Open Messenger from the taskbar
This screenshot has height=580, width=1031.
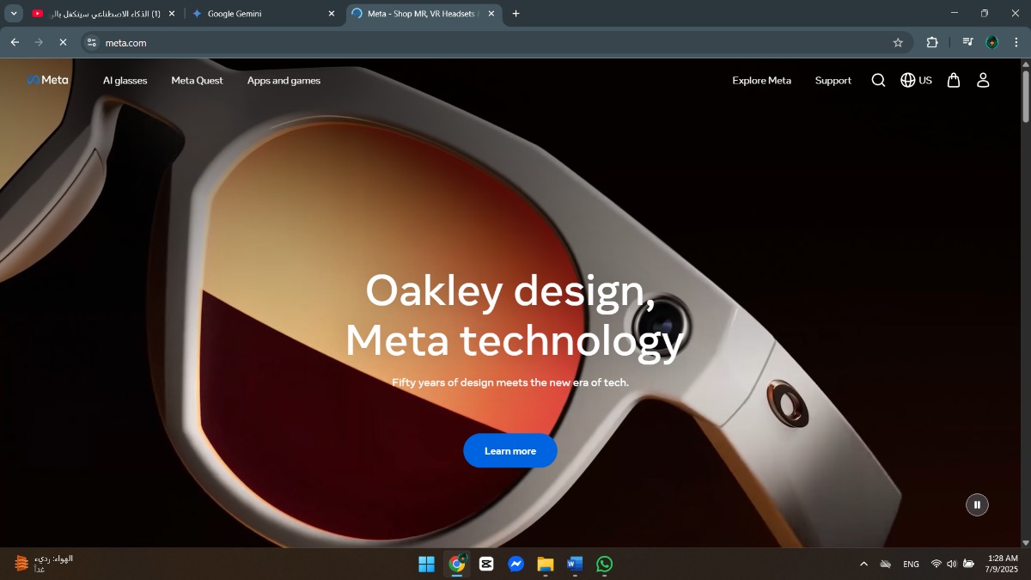coord(515,564)
